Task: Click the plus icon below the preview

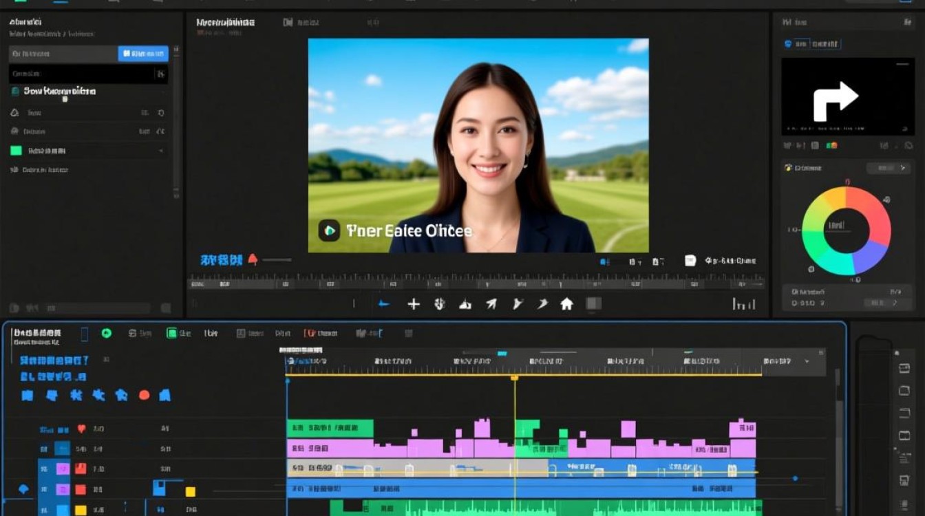Action: (x=414, y=303)
